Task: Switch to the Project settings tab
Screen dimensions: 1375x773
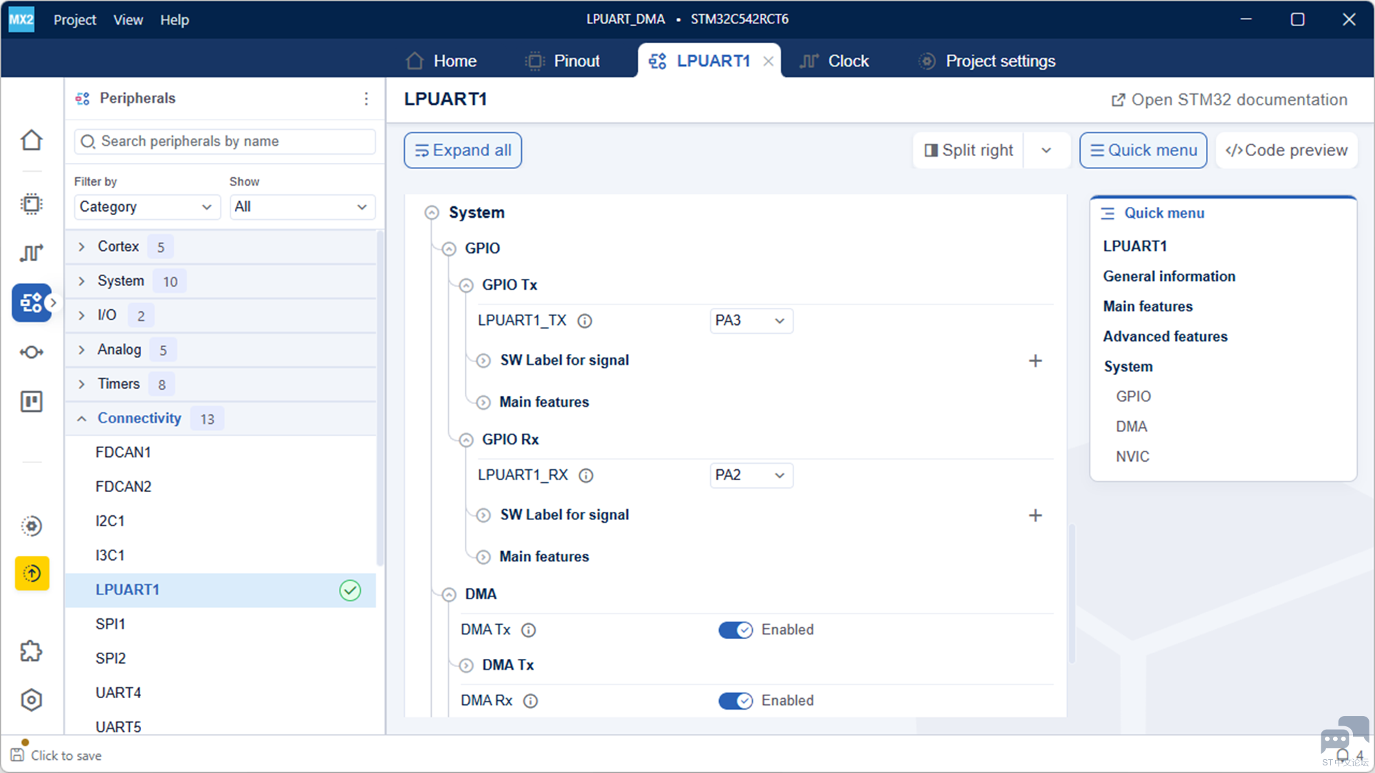Action: 987,61
